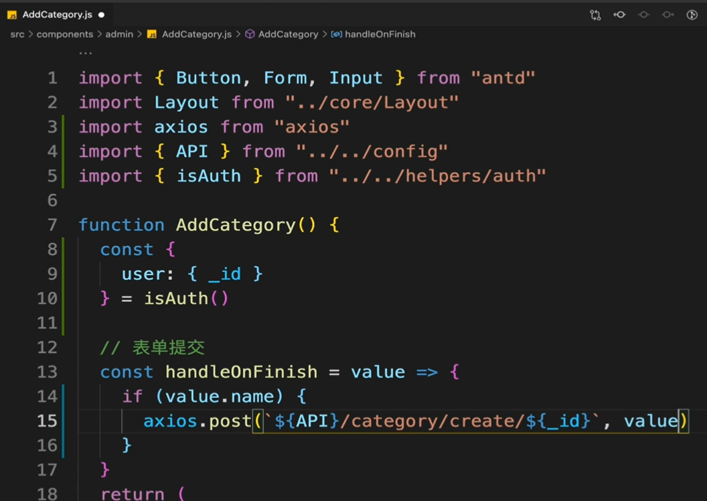Click the cube symbol icon before AddCategory

click(x=250, y=34)
